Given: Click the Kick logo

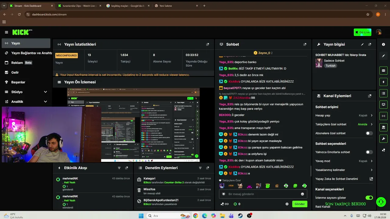Looking at the screenshot, I should click(x=22, y=32).
